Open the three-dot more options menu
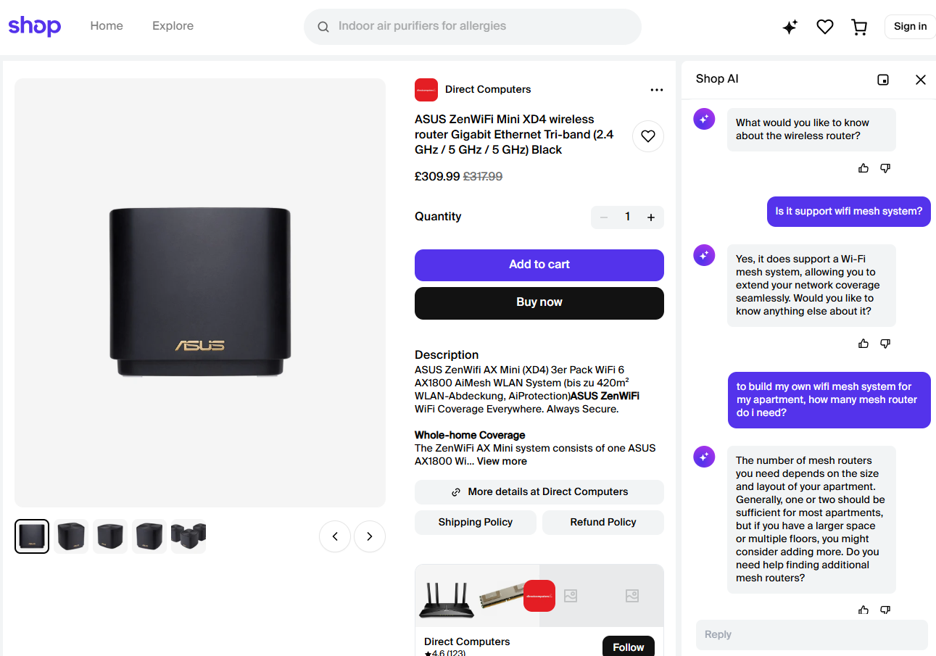Screen dimensions: 936x656 click(x=657, y=90)
